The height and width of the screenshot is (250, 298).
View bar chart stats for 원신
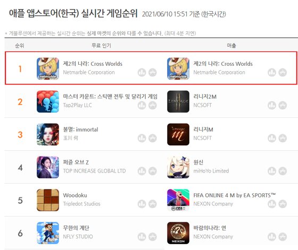pos(272,171)
